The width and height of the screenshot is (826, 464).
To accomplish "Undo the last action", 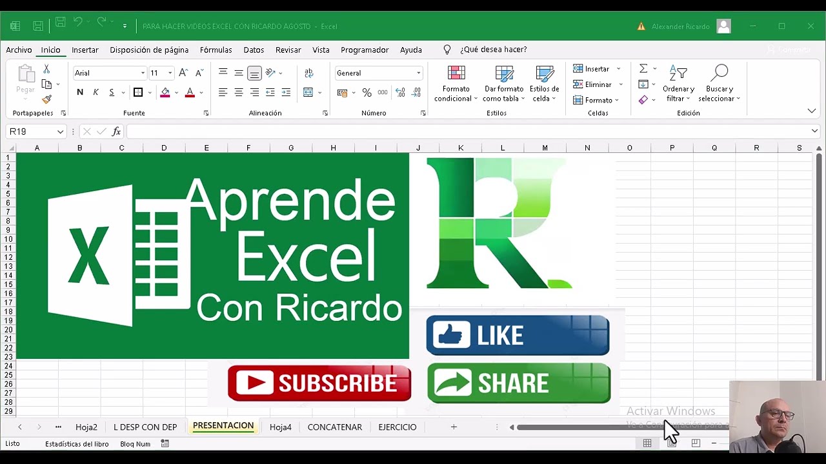I will (78, 23).
